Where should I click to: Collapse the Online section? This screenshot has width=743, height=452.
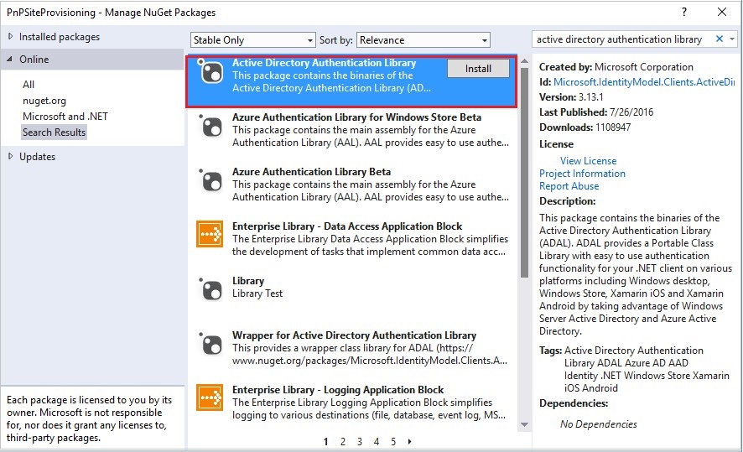pyautogui.click(x=10, y=60)
